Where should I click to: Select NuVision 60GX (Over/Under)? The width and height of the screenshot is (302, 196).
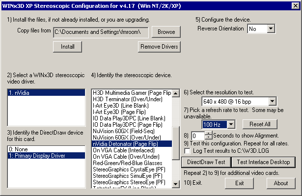pos(132,138)
